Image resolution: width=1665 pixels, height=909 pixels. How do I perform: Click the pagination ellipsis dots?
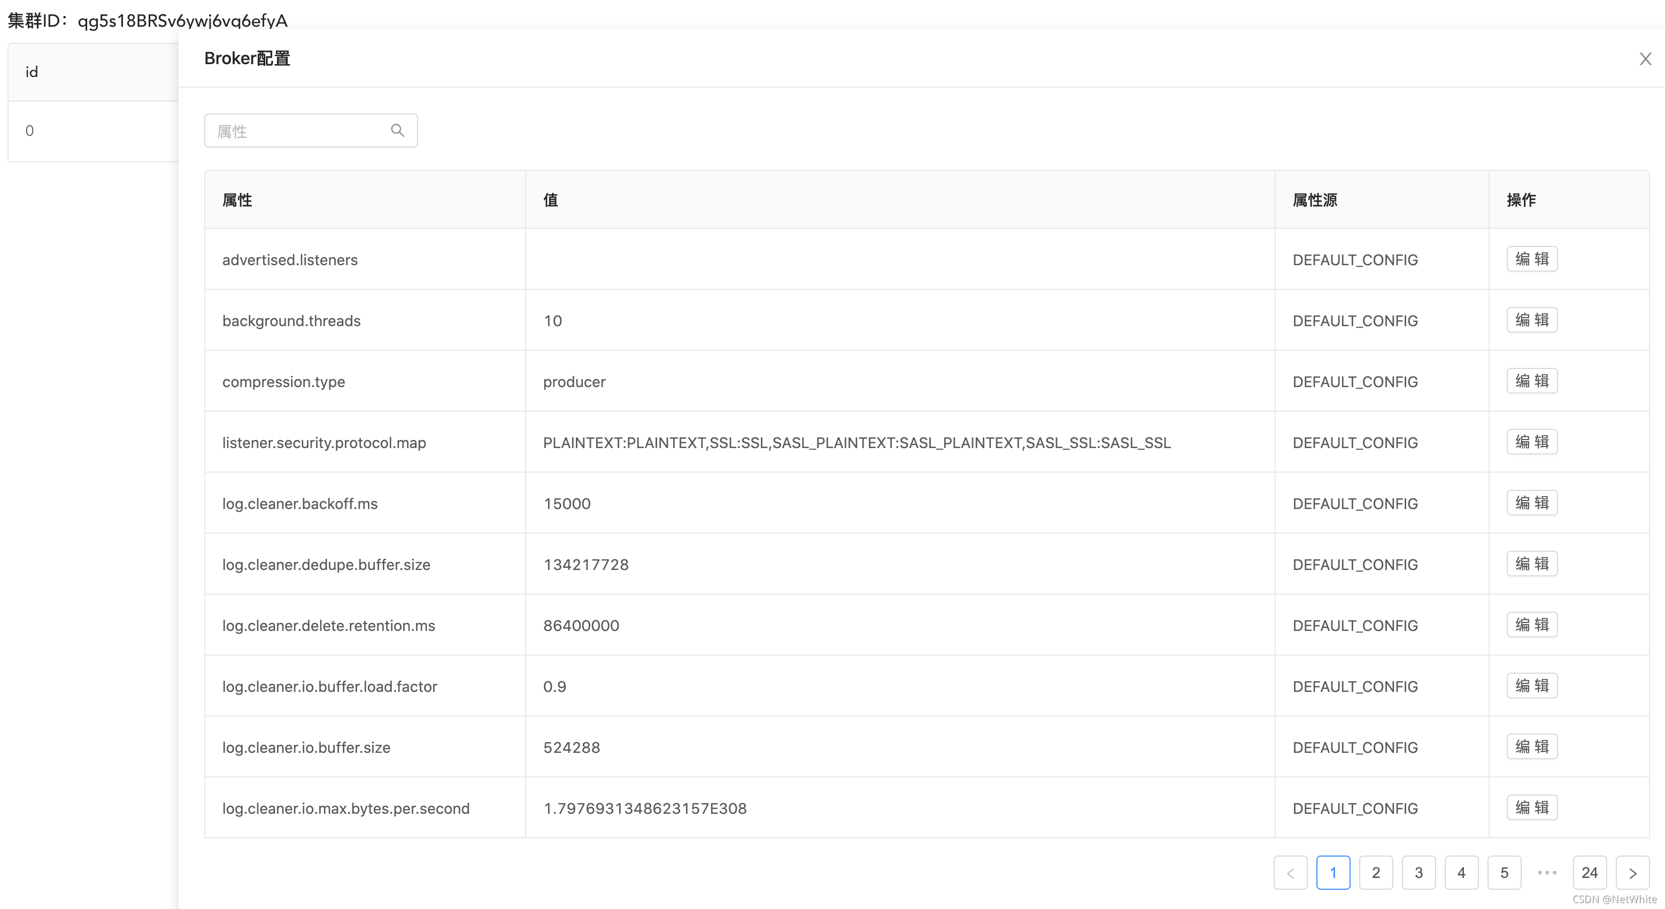click(x=1547, y=873)
